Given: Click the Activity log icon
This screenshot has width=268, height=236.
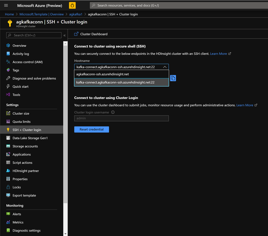Looking at the screenshot, I should (8, 53).
